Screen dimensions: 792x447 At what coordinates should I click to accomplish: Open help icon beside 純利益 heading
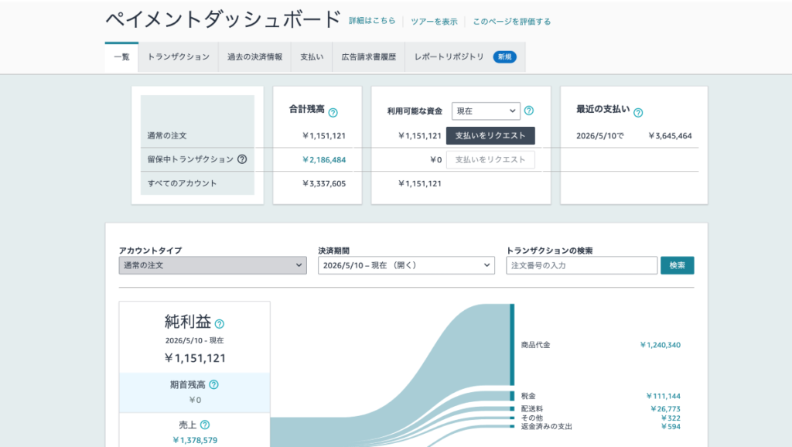[x=219, y=324]
